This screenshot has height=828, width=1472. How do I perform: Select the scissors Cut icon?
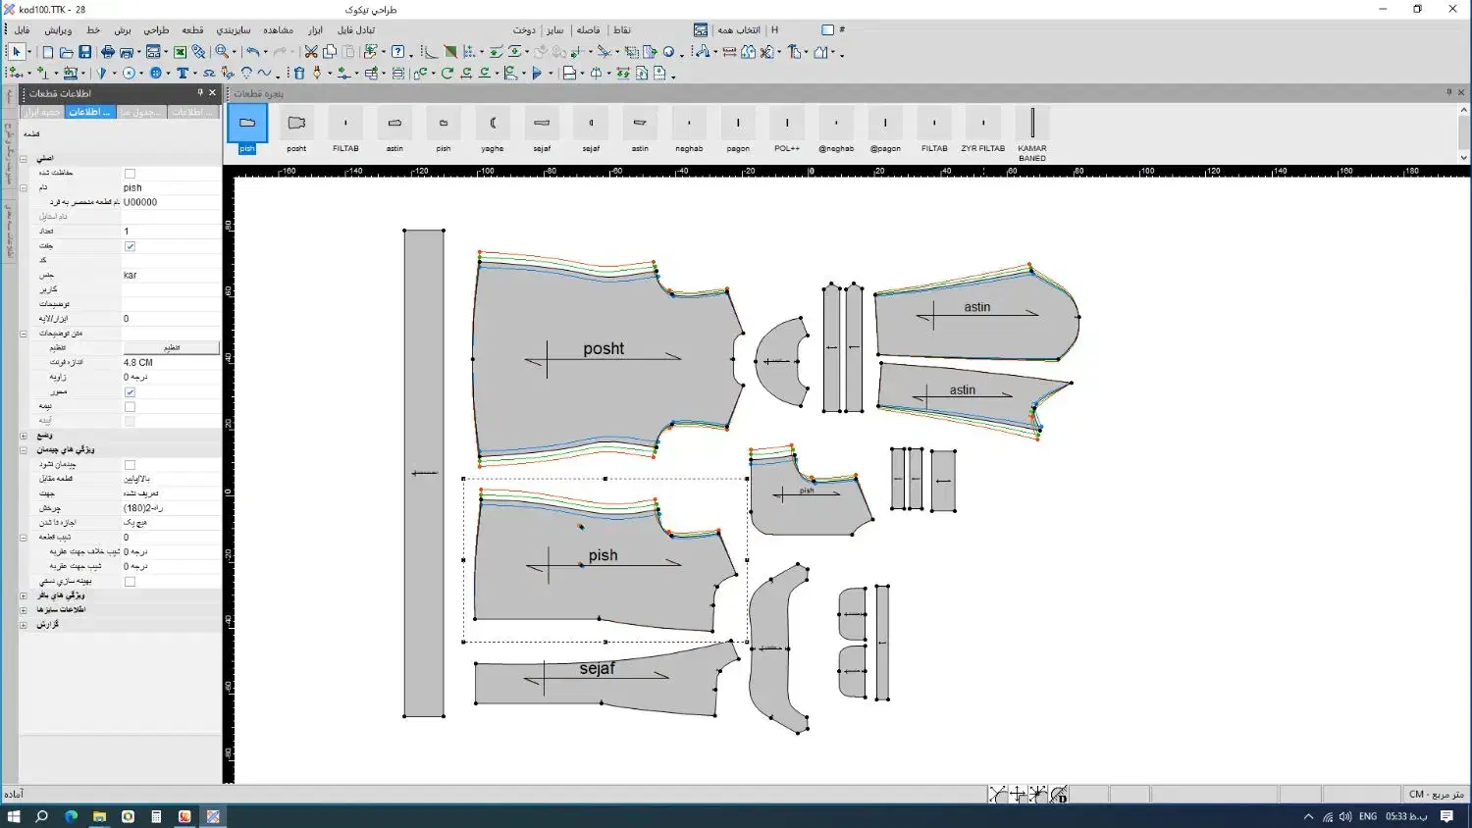(x=311, y=52)
